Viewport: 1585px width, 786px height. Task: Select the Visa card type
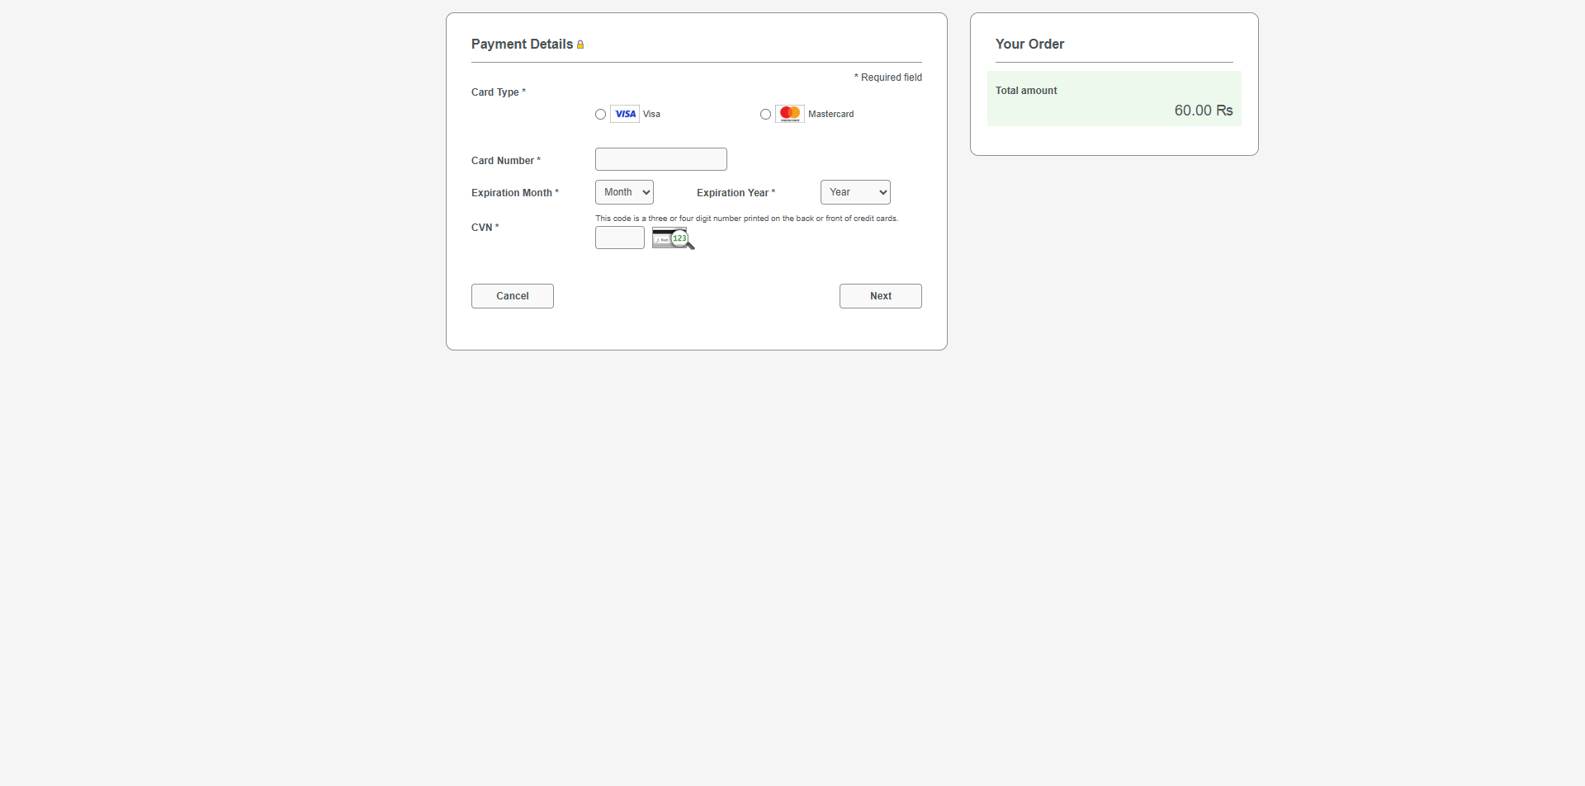[600, 114]
